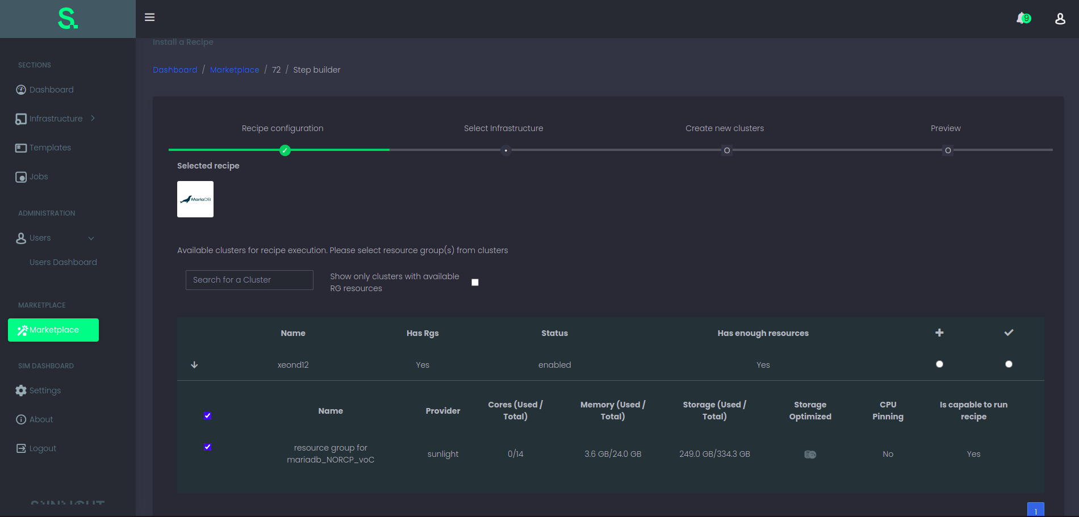Click the '0/14' cores value
This screenshot has width=1079, height=517.
516,454
